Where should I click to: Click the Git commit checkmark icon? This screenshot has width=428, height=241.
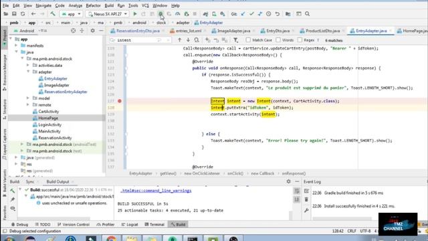(x=251, y=14)
